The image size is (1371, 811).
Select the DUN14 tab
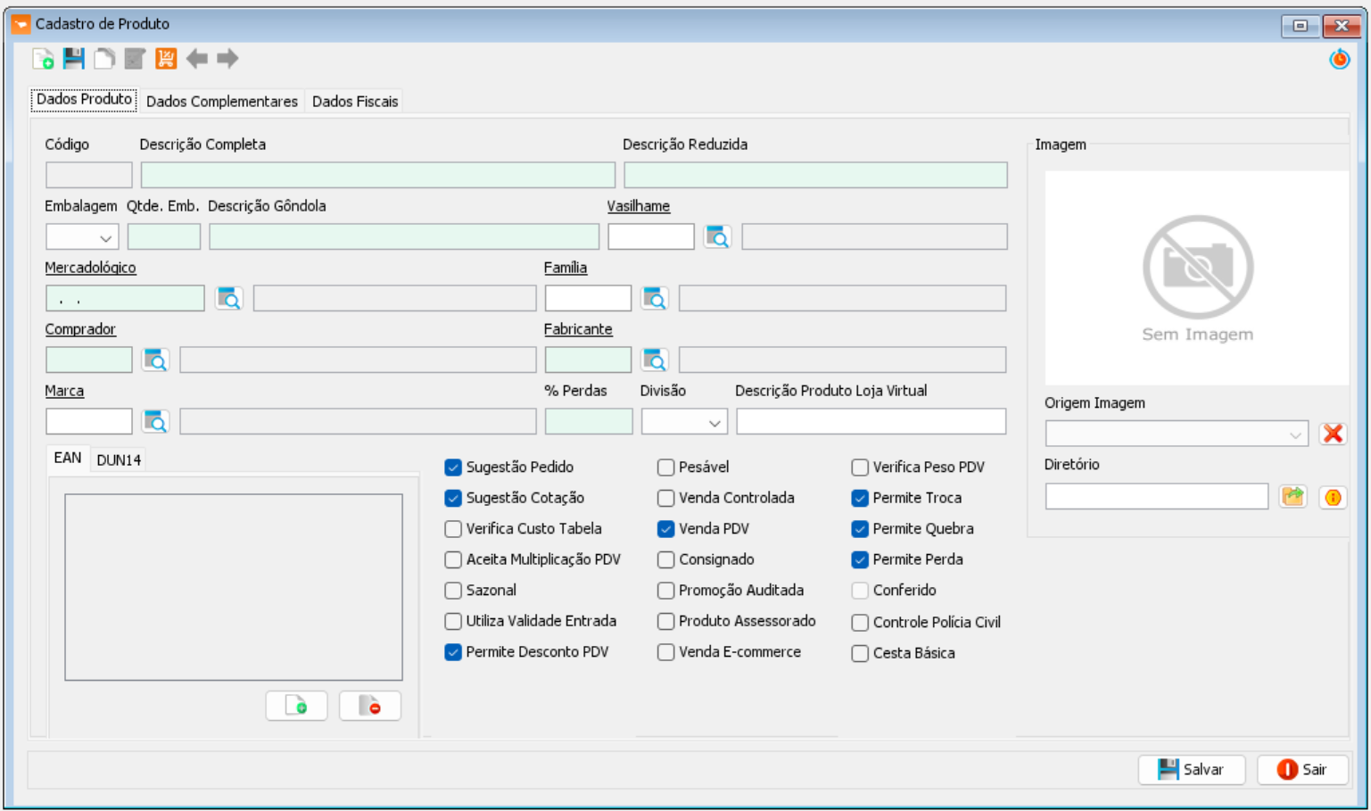(119, 460)
